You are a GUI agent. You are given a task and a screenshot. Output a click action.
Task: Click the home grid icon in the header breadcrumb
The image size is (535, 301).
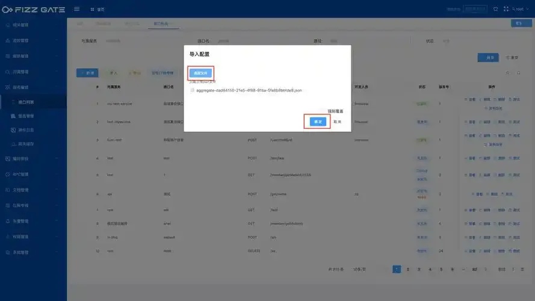(92, 10)
